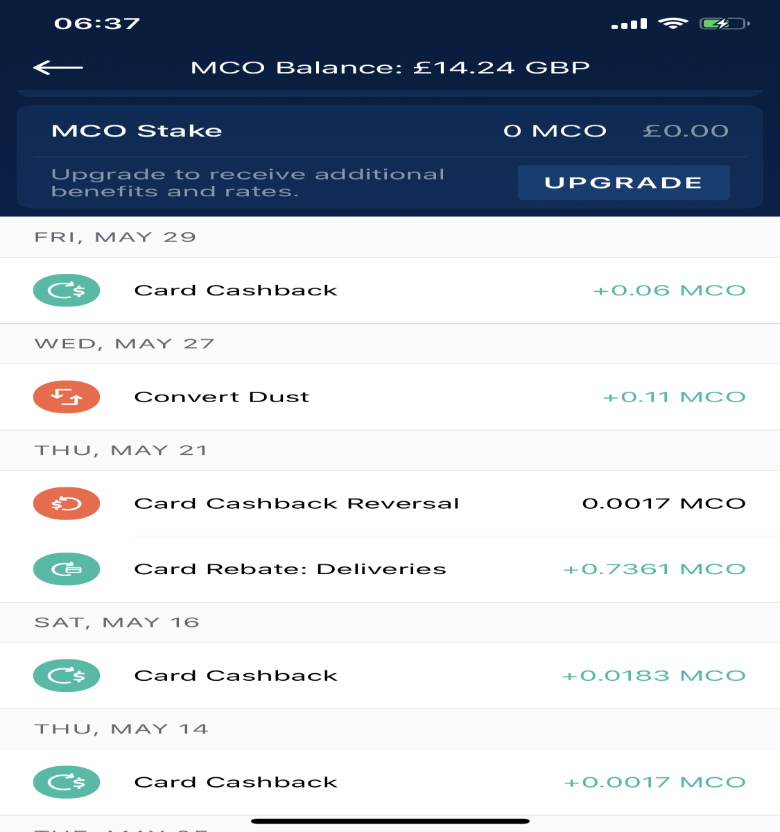Image resolution: width=780 pixels, height=832 pixels.
Task: Tap the Convert Dust swap icon
Action: 67,397
